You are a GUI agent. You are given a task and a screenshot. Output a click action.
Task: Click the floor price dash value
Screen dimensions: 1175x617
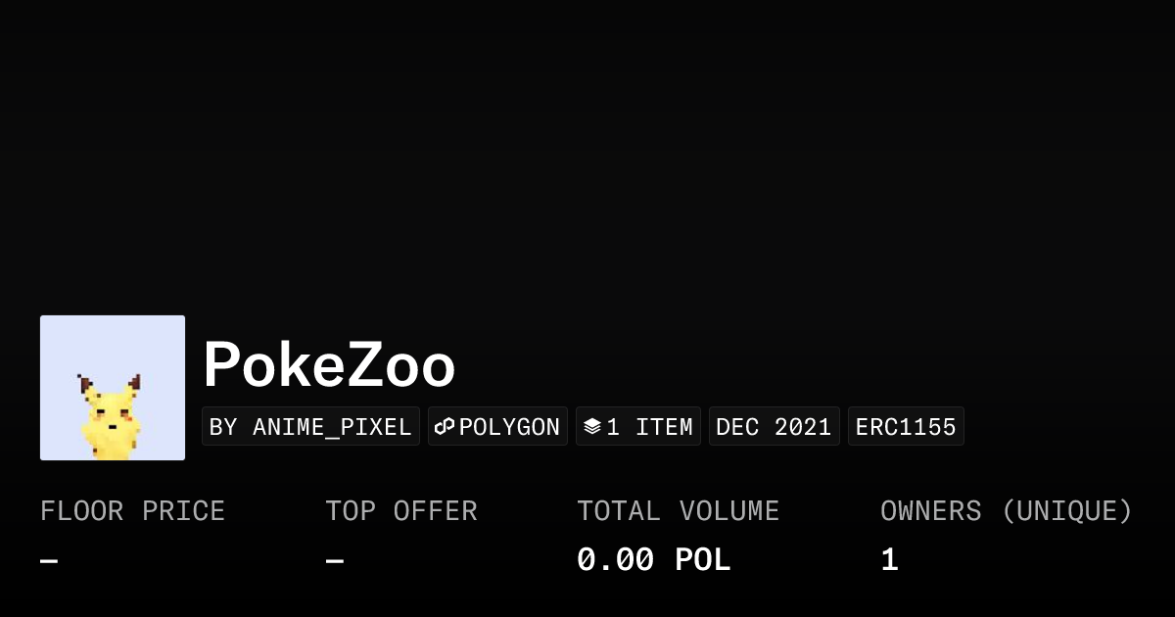point(49,561)
